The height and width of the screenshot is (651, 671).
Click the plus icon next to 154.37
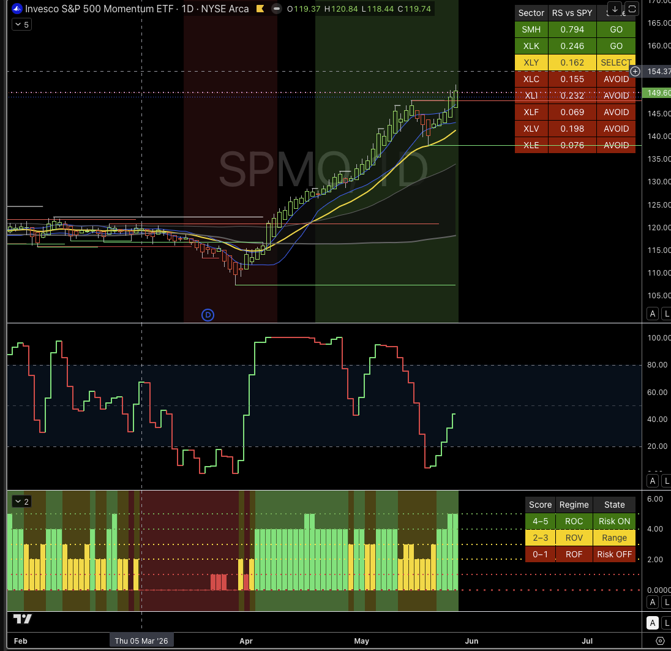pyautogui.click(x=635, y=72)
